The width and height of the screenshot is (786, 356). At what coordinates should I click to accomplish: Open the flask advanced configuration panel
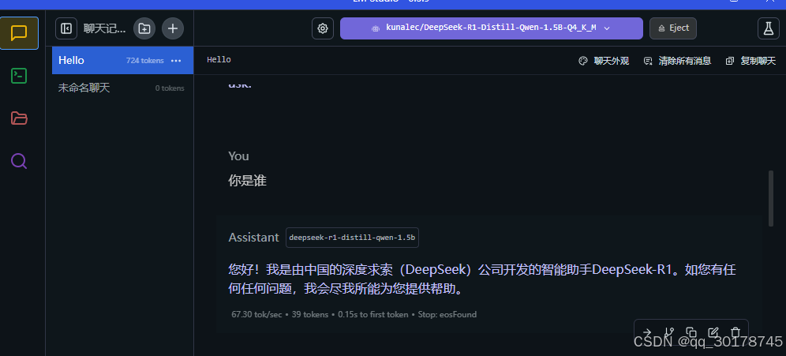click(769, 28)
